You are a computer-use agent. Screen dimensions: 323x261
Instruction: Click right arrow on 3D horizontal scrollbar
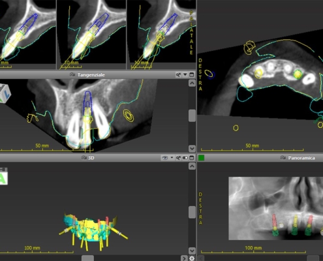184,258
